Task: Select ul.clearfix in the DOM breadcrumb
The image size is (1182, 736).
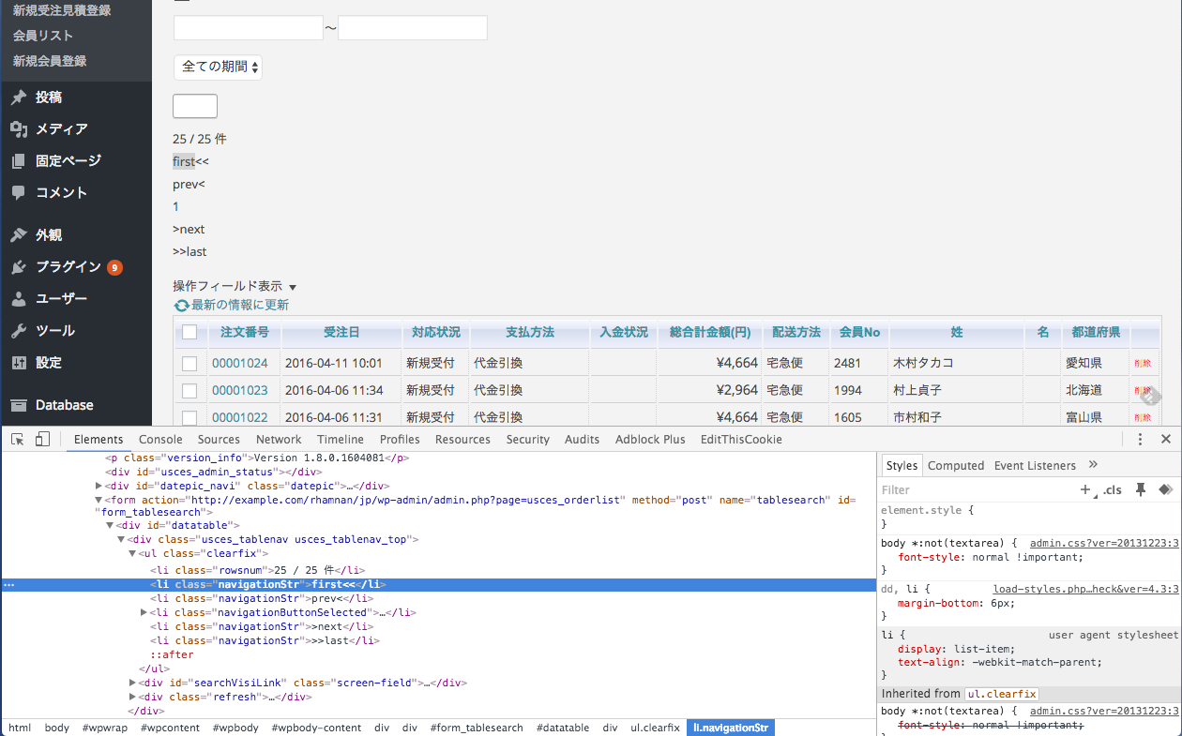Action: click(x=655, y=728)
